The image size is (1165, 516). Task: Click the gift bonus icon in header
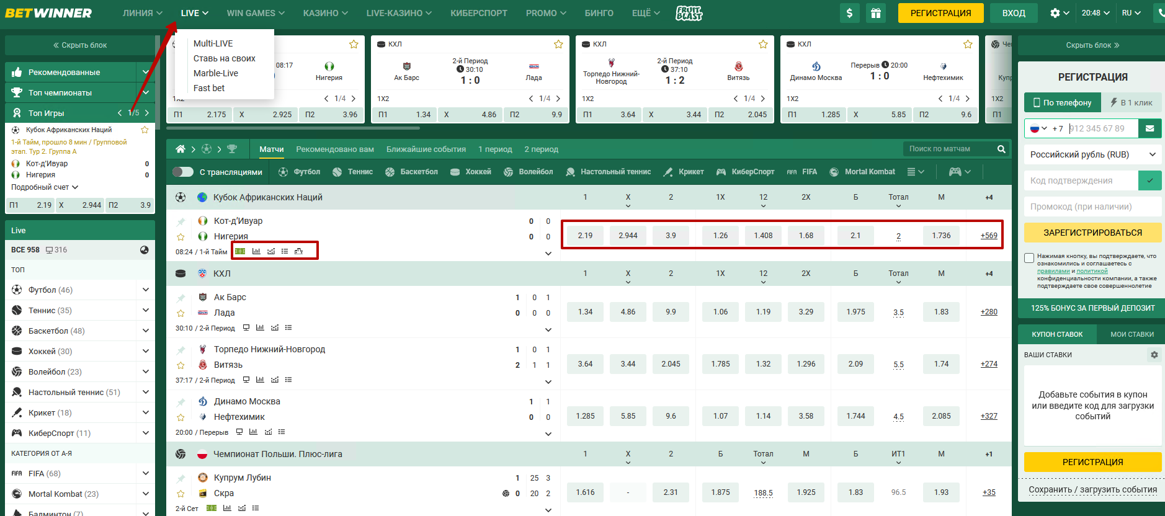coord(875,13)
